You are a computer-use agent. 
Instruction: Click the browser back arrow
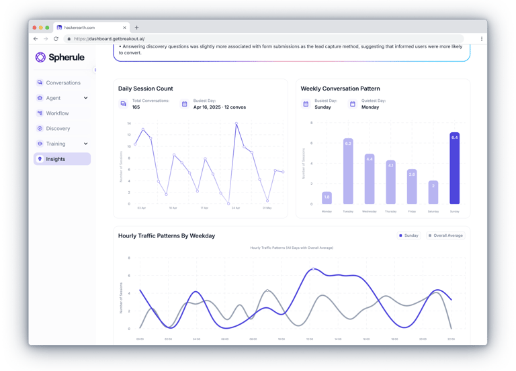point(36,39)
